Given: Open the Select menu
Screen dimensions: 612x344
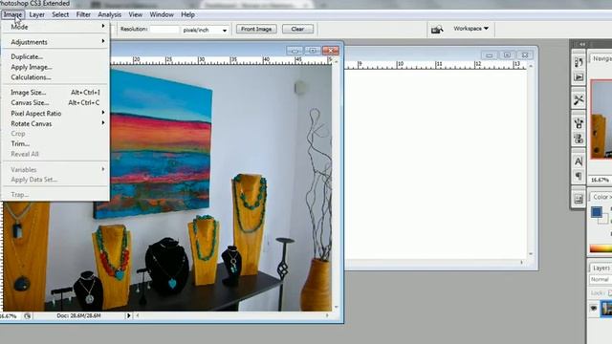Looking at the screenshot, I should point(60,15).
